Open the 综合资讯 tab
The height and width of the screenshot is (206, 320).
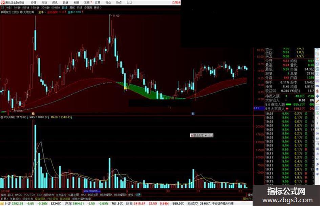[40, 199]
